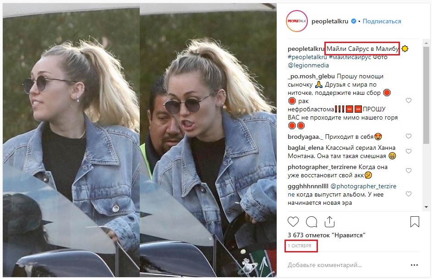
Task: Open the 1 октября post date link
Action: click(x=300, y=246)
